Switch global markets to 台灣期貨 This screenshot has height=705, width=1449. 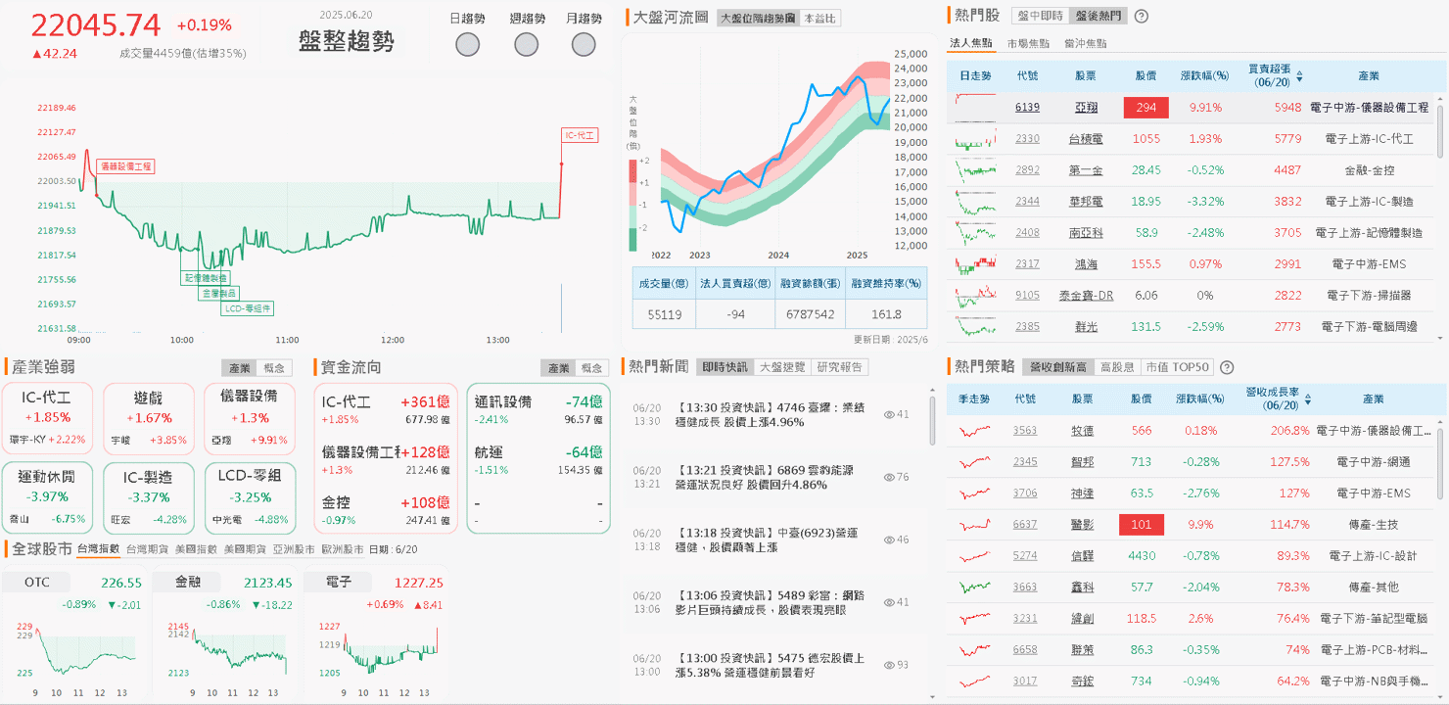point(146,549)
